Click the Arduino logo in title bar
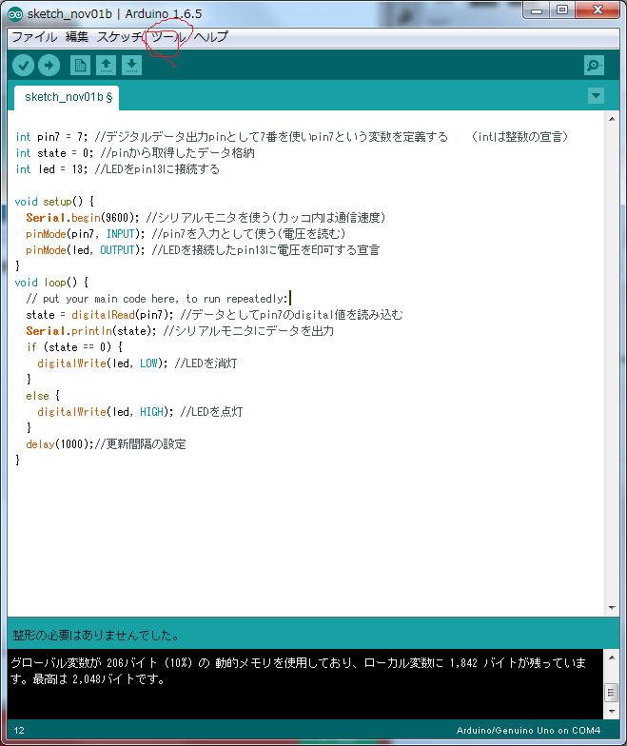The image size is (627, 746). coord(15,14)
